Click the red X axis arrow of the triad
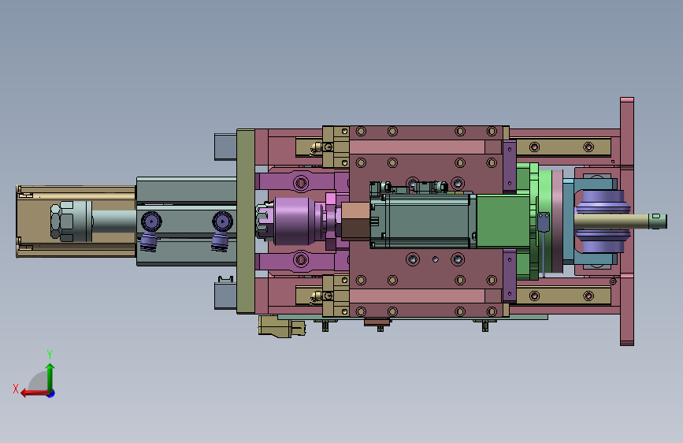 [x=35, y=393]
